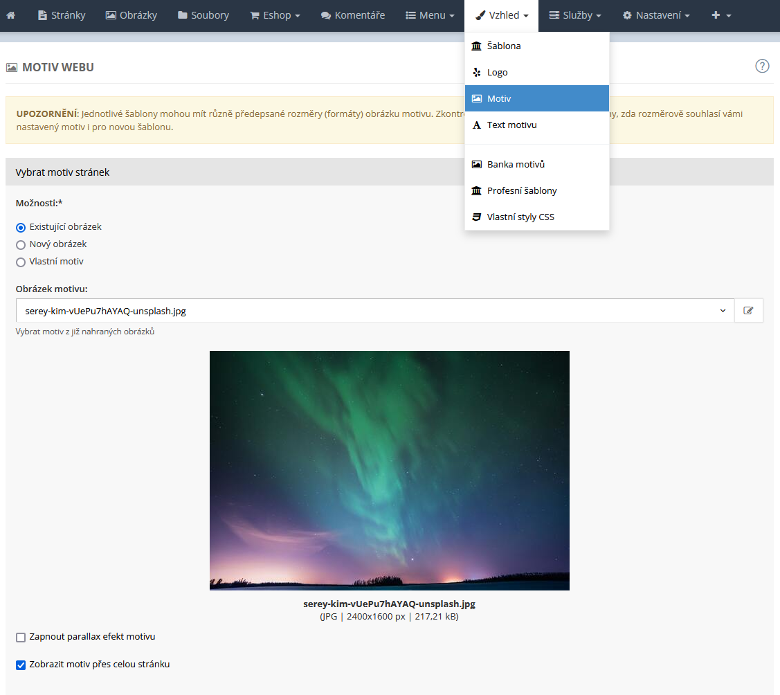Viewport: 780px width, 695px height.
Task: Enable the parallax efekt motivu checkbox
Action: point(21,638)
